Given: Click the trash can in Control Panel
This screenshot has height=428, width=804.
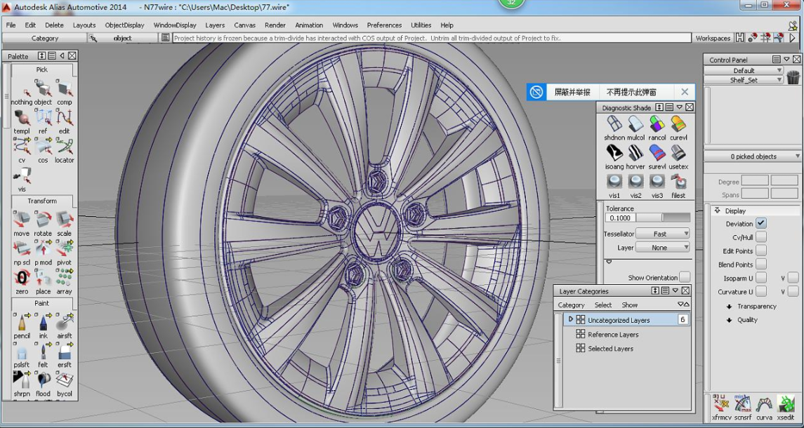Looking at the screenshot, I should (x=793, y=78).
